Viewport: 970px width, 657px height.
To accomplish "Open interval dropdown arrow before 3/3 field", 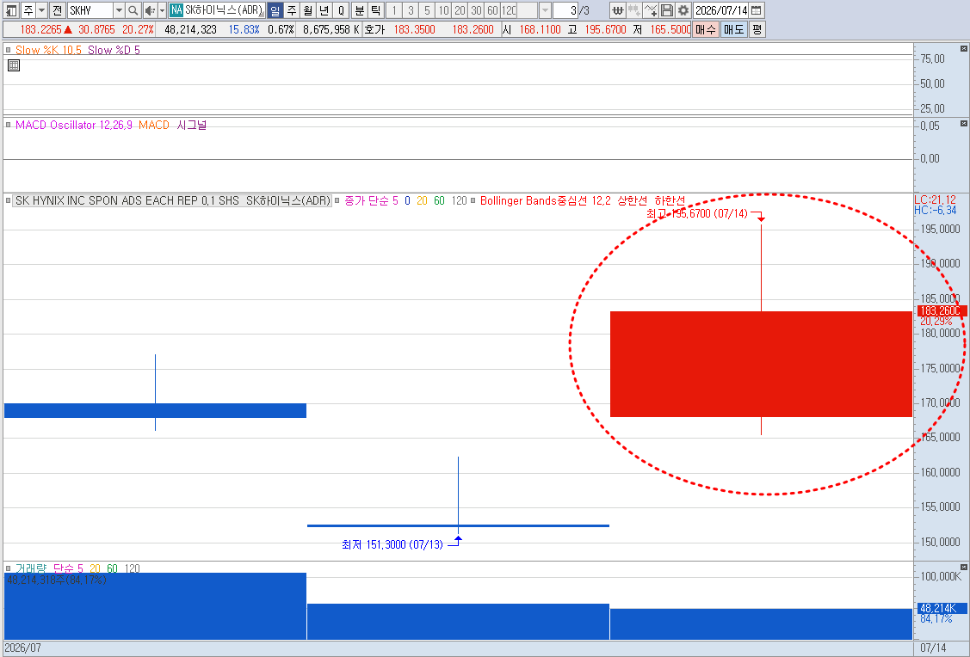I will (545, 10).
